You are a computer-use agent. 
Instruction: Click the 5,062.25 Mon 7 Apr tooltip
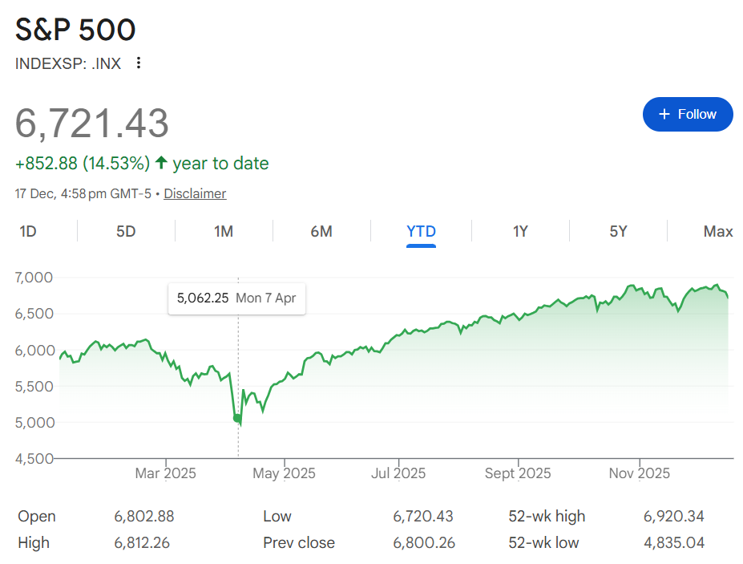click(236, 298)
